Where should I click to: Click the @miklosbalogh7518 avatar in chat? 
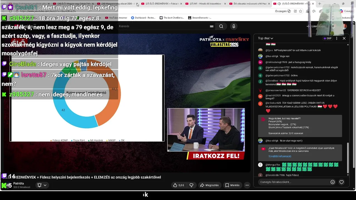pos(260,62)
